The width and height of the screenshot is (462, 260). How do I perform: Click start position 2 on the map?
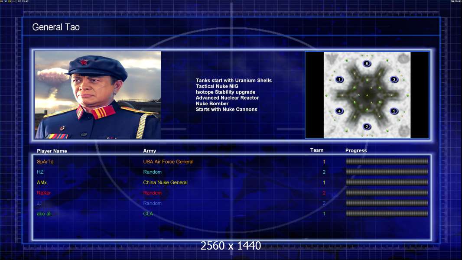click(x=367, y=127)
